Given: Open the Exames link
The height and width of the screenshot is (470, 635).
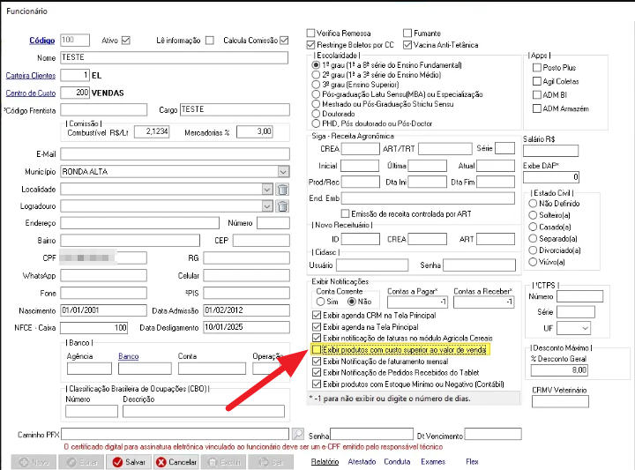Looking at the screenshot, I should 433,461.
